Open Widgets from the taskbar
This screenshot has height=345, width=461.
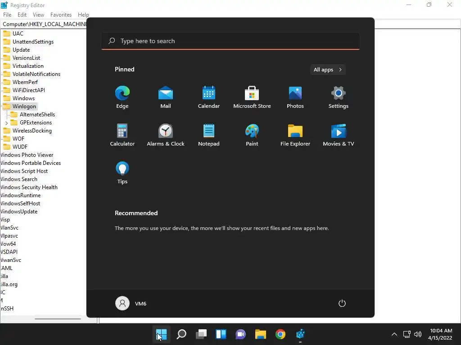(x=221, y=334)
